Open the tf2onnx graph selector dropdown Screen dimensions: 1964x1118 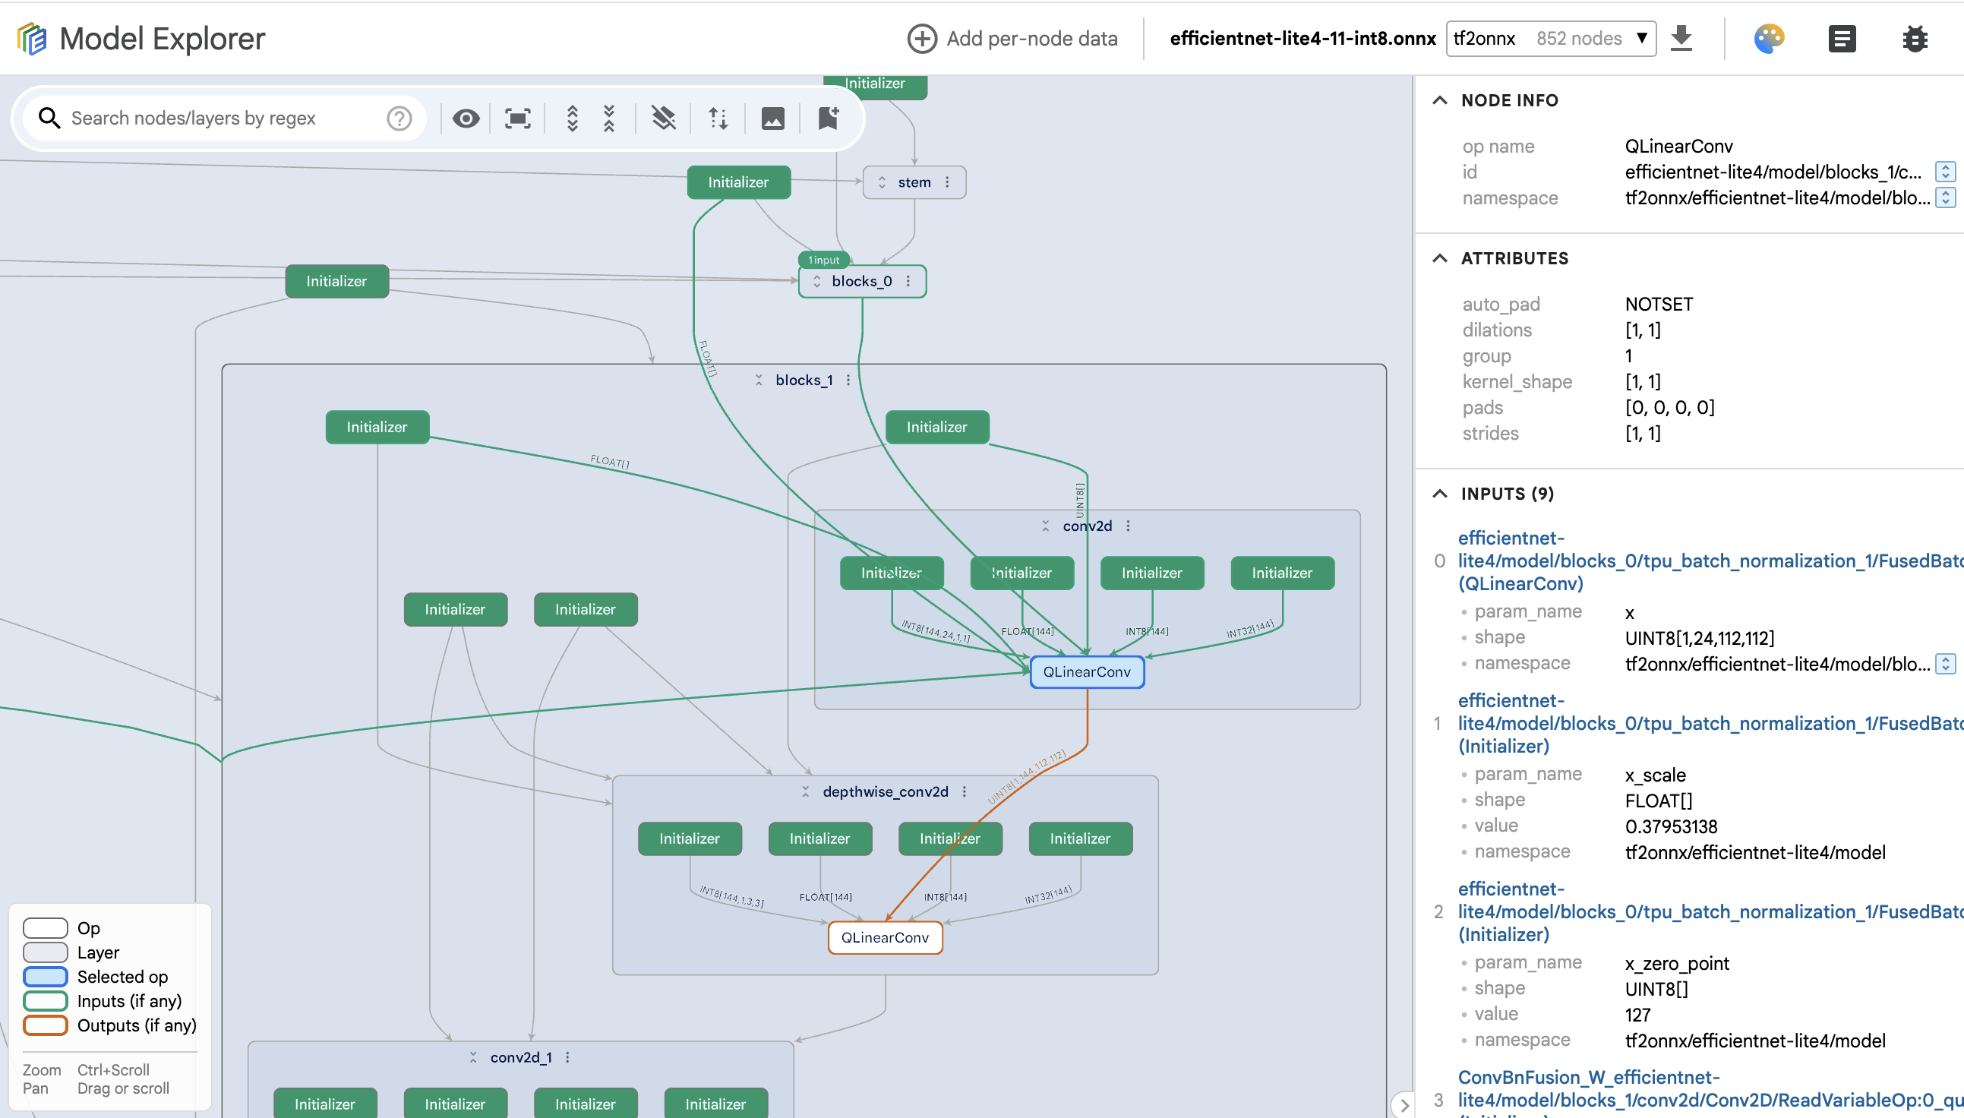1551,39
